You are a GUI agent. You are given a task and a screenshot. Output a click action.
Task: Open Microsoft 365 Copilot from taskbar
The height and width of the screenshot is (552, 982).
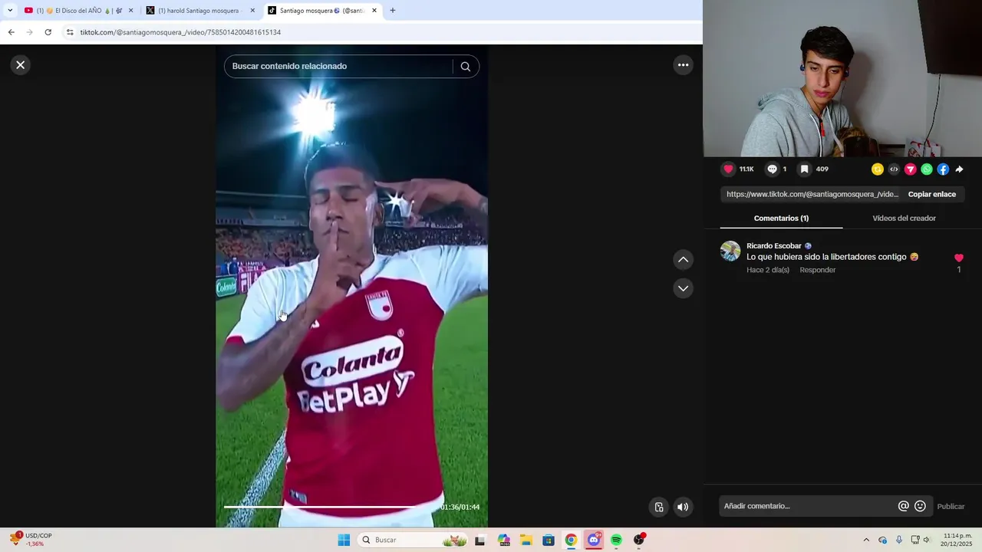click(x=504, y=540)
